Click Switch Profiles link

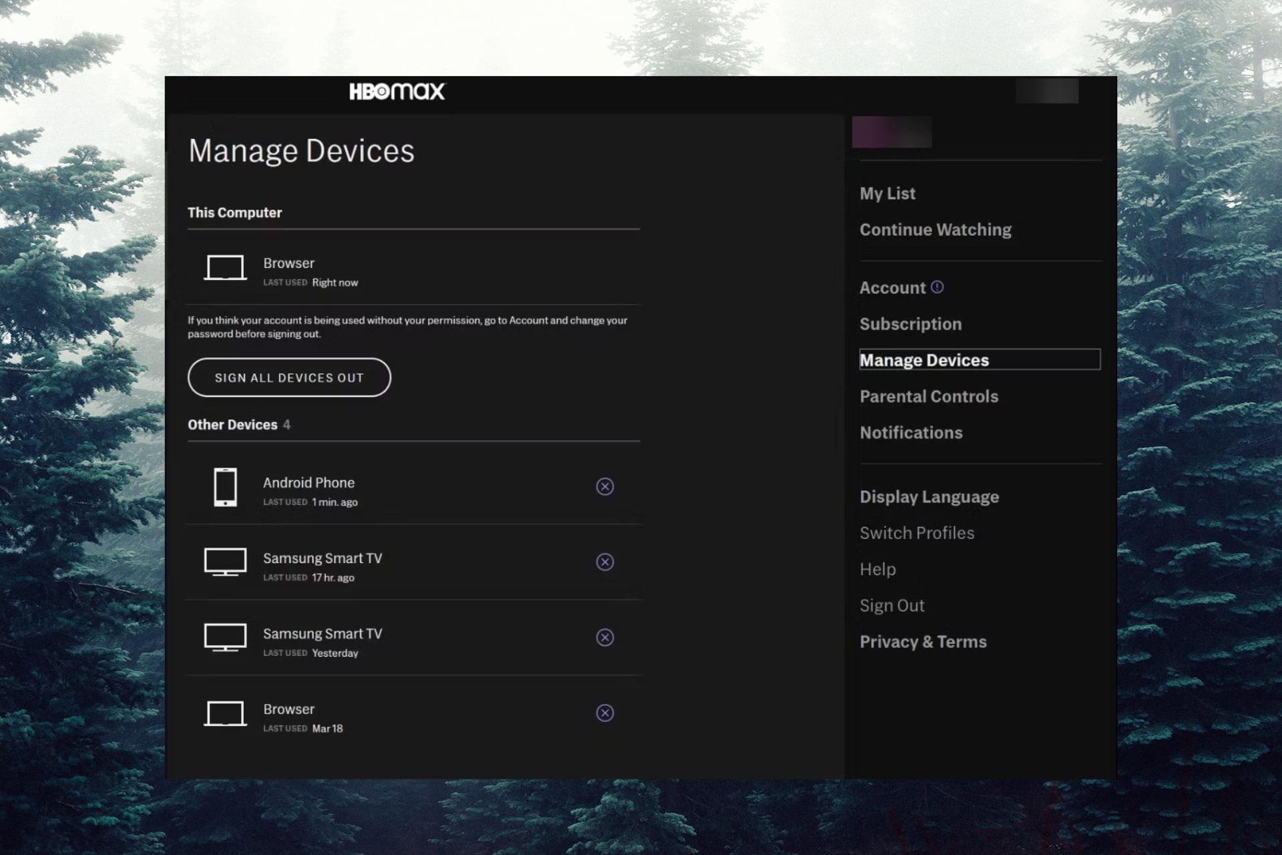pyautogui.click(x=917, y=533)
